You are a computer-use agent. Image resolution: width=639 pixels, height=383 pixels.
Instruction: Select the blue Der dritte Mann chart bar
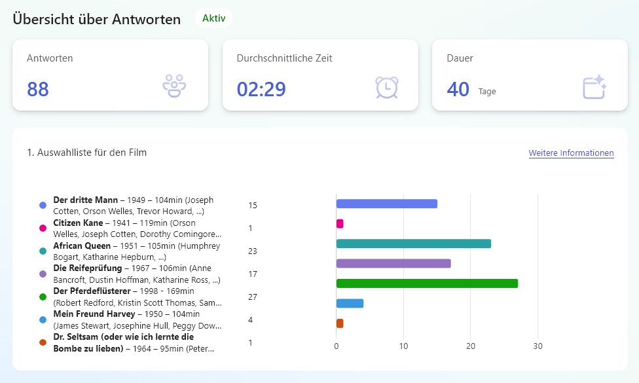[387, 204]
